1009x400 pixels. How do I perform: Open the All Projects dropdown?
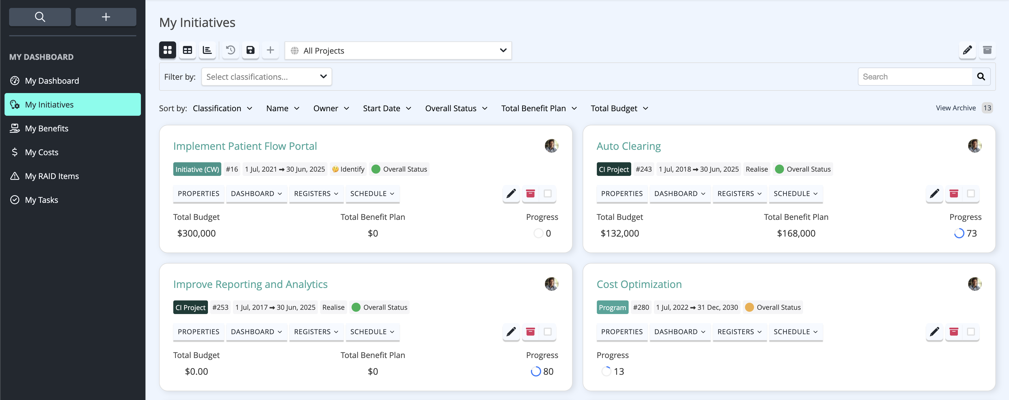(398, 50)
